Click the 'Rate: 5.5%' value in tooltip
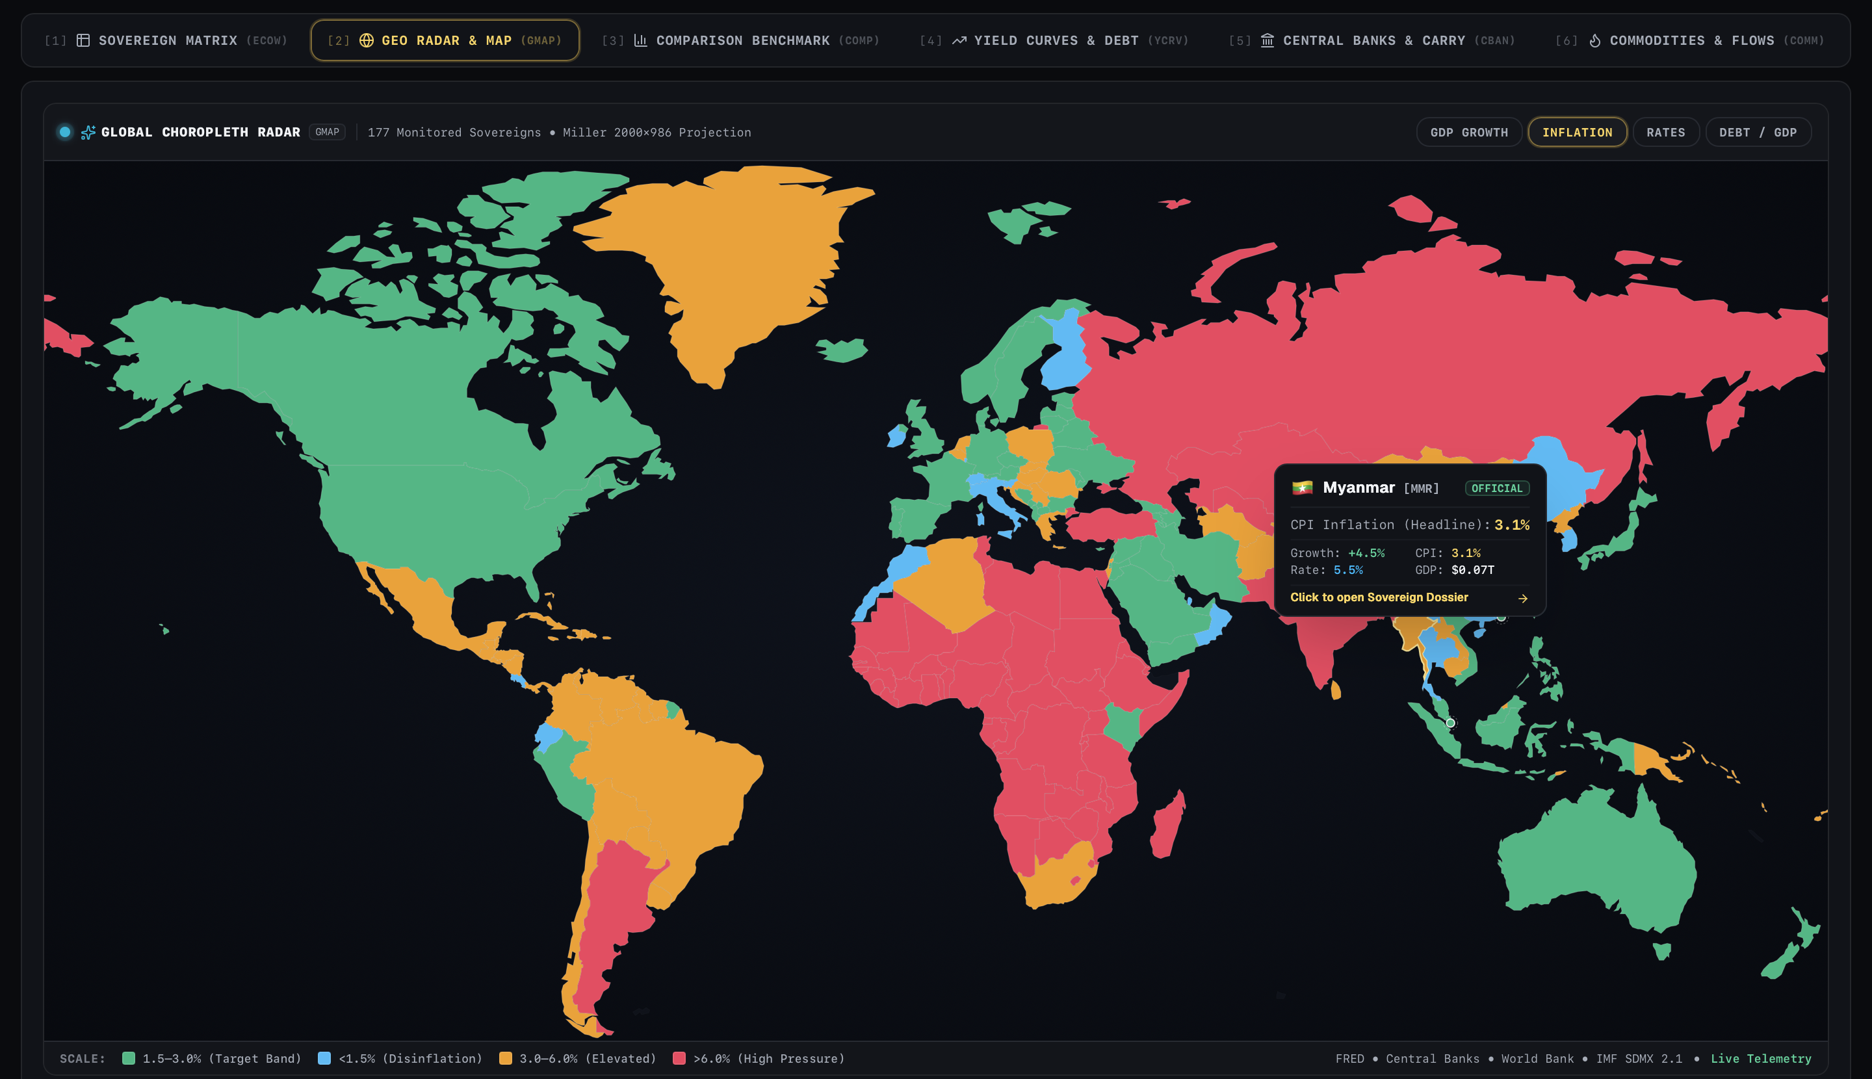 (x=1327, y=570)
